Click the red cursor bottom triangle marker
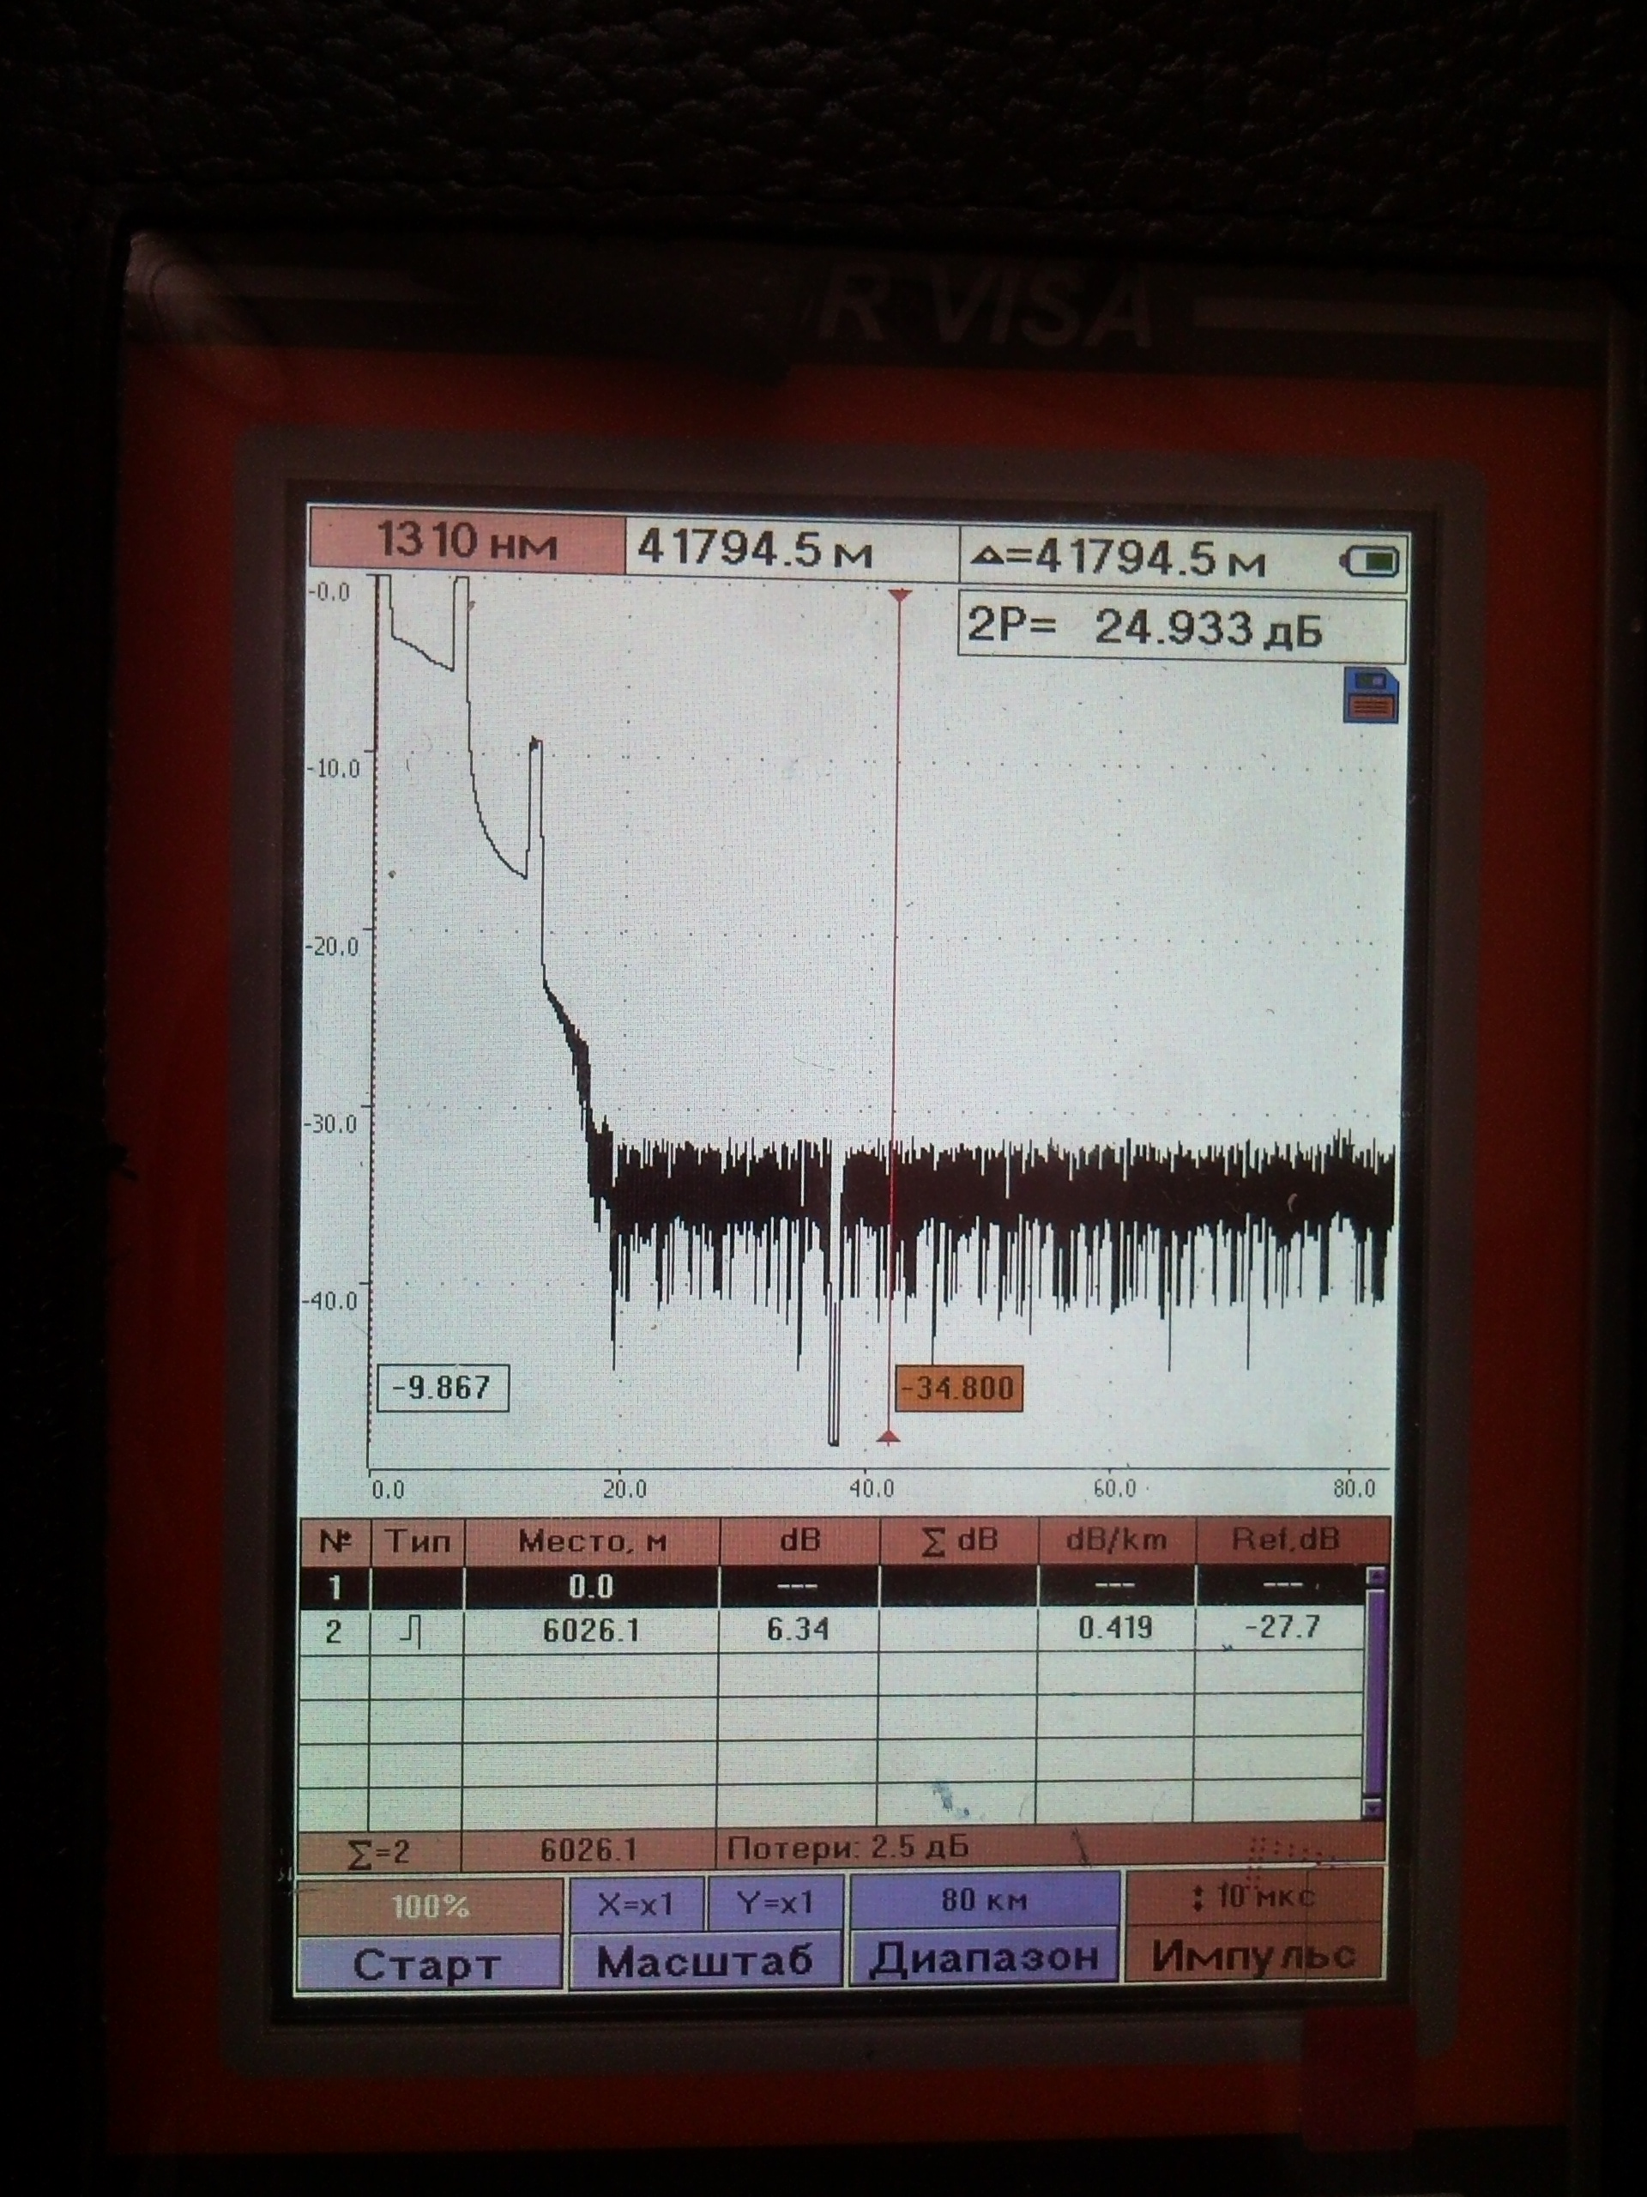1647x2197 pixels. 890,1437
